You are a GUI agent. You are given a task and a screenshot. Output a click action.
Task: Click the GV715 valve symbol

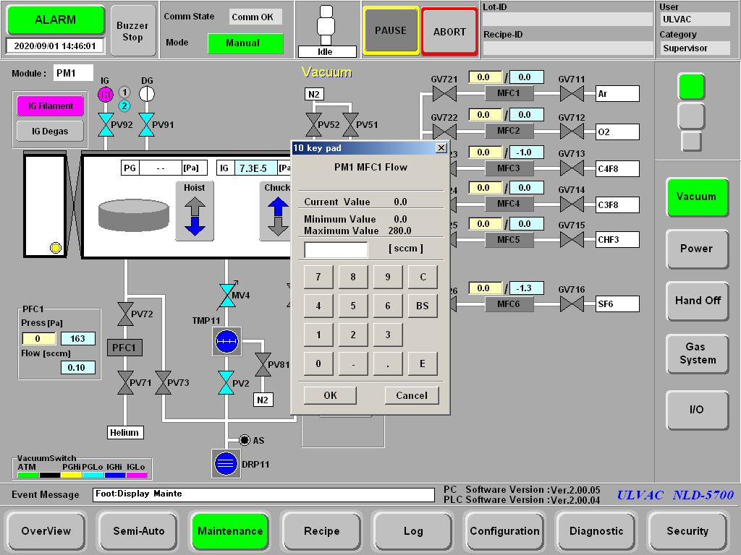point(572,240)
